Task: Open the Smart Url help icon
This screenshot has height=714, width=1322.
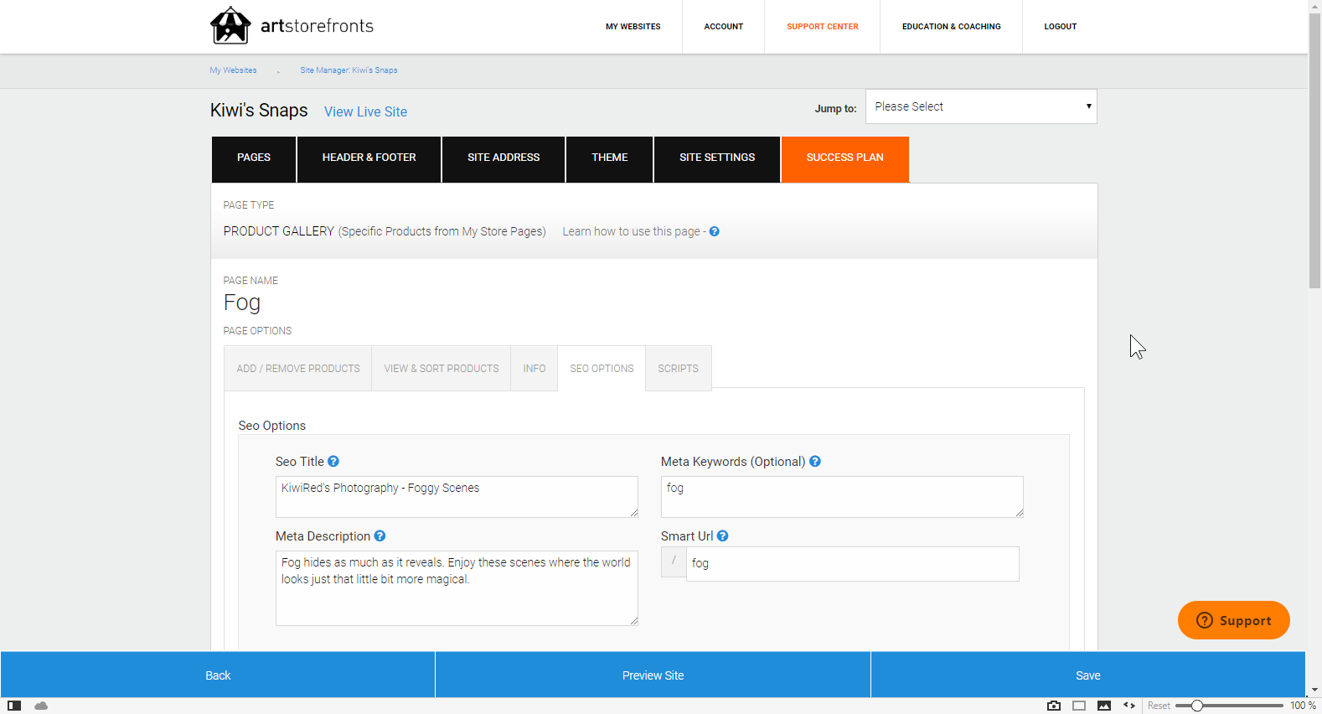Action: (x=723, y=536)
